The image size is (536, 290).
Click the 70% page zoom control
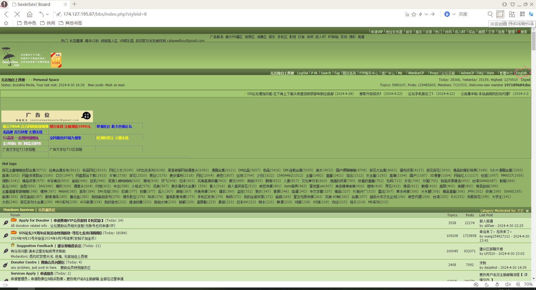[x=528, y=284]
